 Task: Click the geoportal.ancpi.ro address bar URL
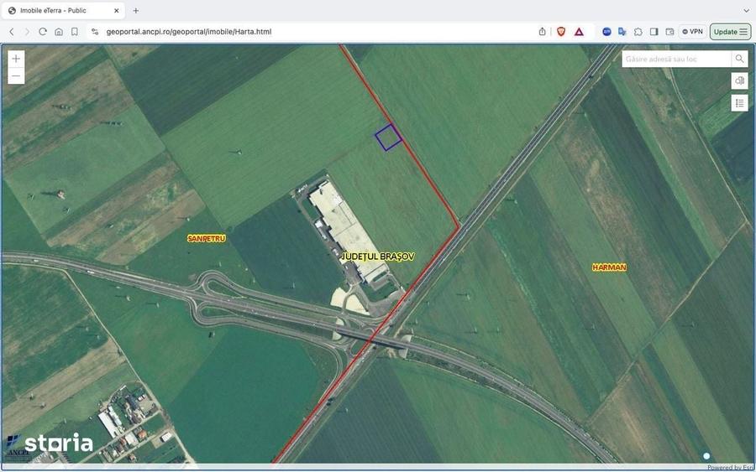[189, 32]
